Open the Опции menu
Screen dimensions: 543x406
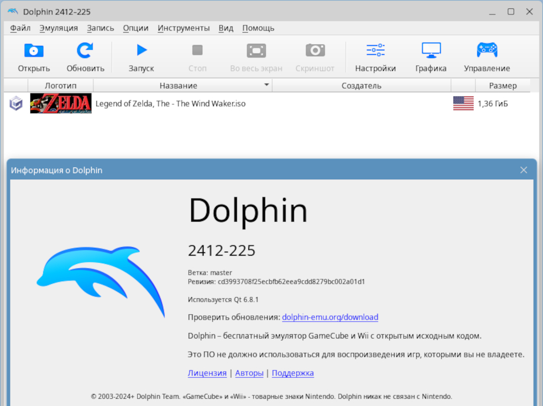[135, 28]
